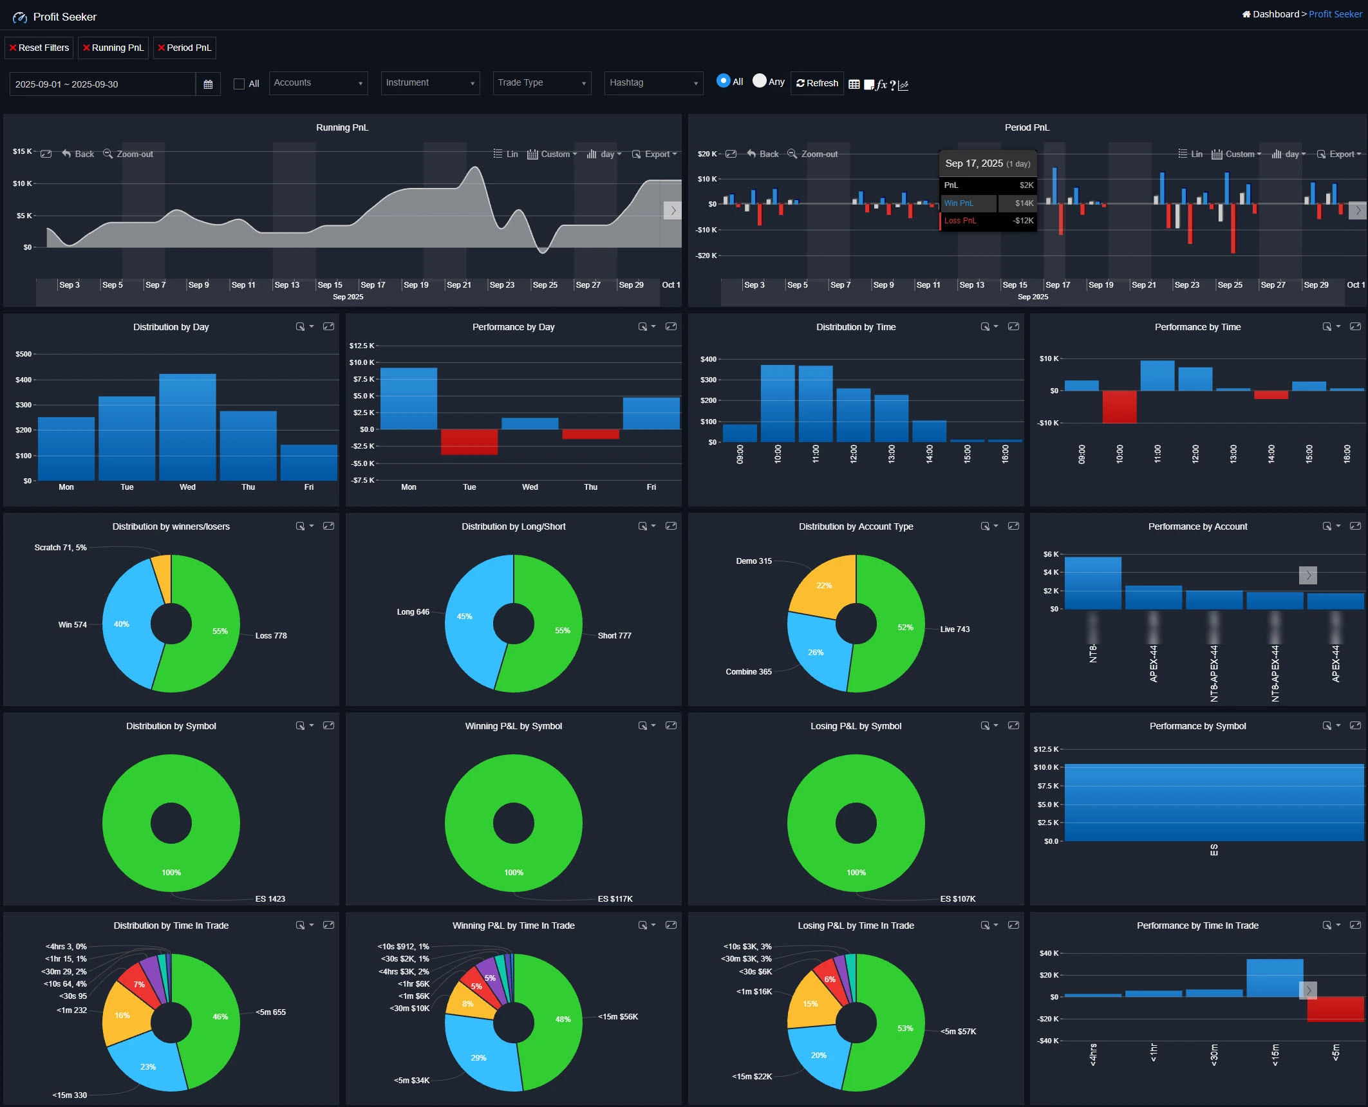
Task: Select the All radio button
Action: point(723,81)
